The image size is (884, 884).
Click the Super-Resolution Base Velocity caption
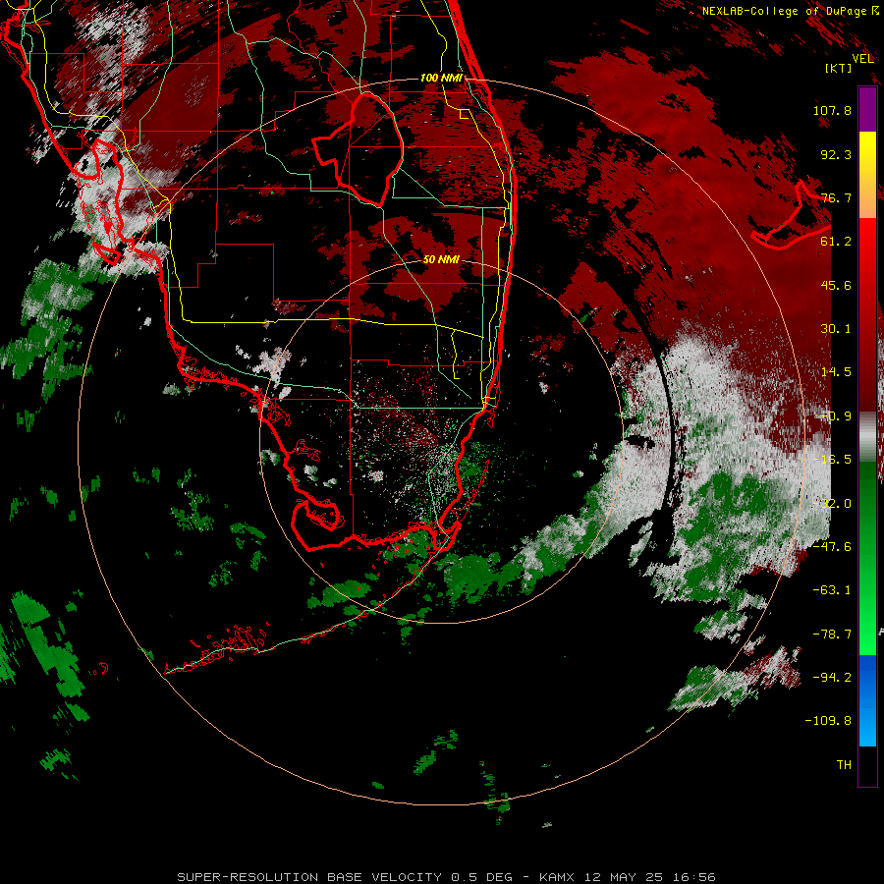tap(447, 877)
